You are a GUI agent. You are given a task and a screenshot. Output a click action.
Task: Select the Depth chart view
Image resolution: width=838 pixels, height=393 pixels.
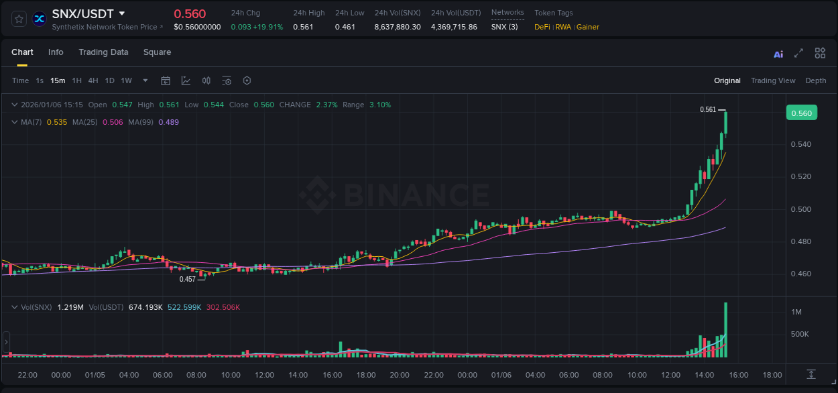[x=816, y=80]
